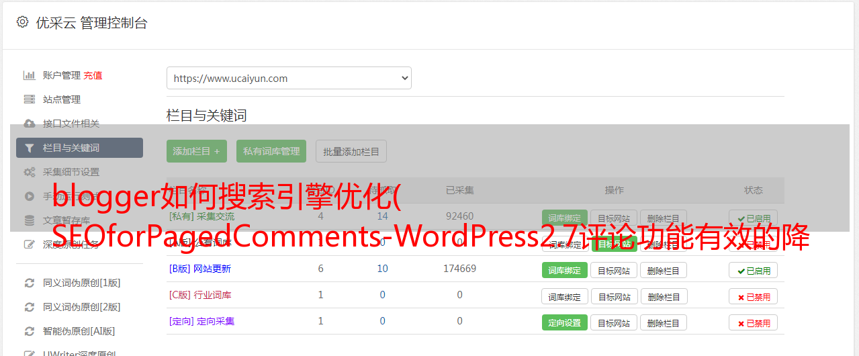
Task: Click the server icon for 站点管理
Action: pos(29,99)
